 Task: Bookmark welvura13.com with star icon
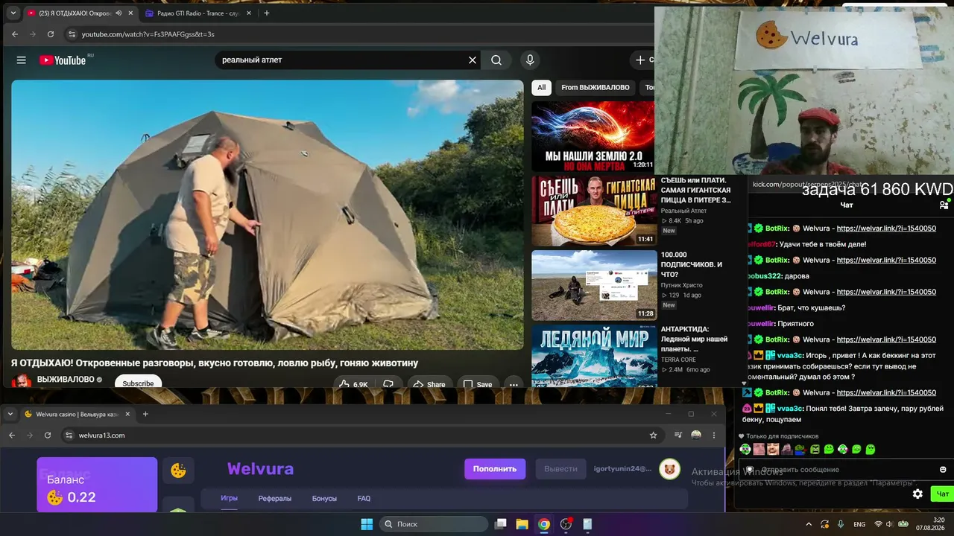pos(653,435)
